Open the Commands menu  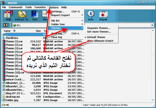click(15, 7)
